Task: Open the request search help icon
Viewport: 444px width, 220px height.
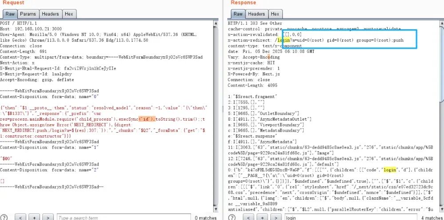Action: pos(4,217)
